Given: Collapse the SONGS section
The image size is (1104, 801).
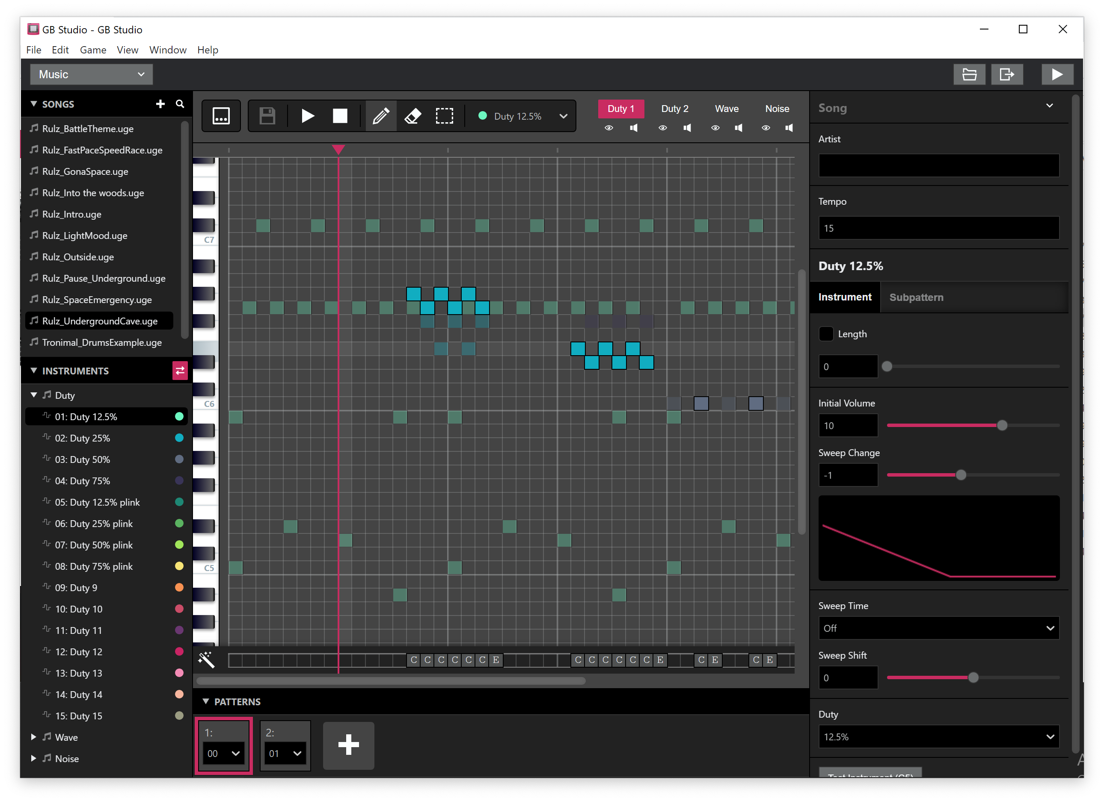Looking at the screenshot, I should pyautogui.click(x=34, y=103).
